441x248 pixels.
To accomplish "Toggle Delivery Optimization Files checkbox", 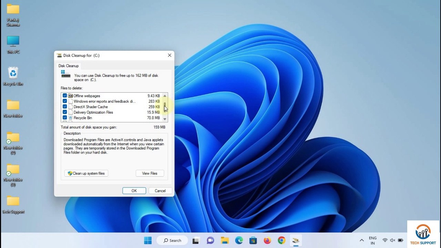I will click(65, 112).
